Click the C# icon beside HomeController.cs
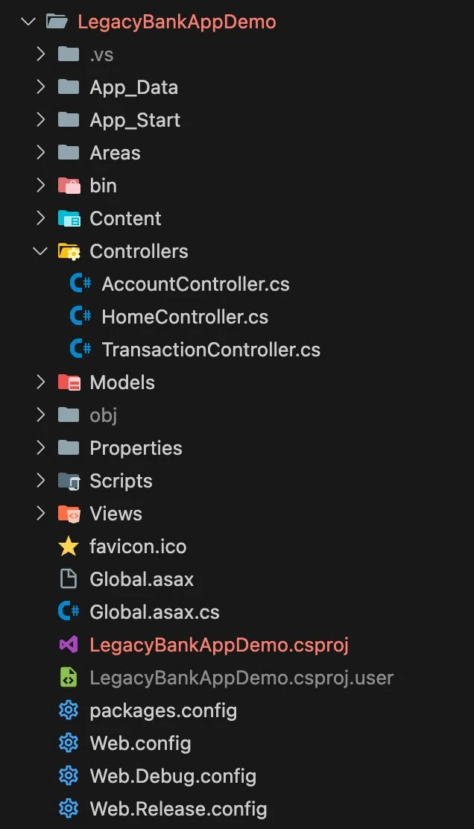The width and height of the screenshot is (474, 829). 81,317
